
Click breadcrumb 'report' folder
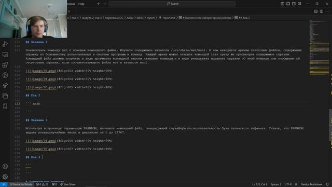(151, 18)
